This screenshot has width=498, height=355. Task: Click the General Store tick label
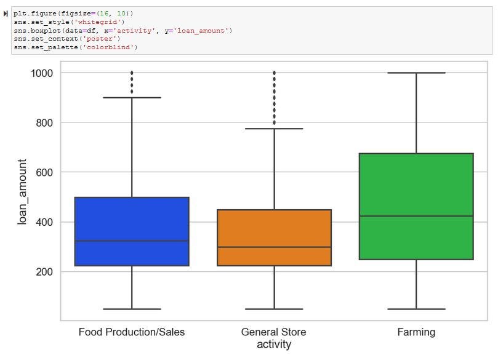tap(274, 332)
